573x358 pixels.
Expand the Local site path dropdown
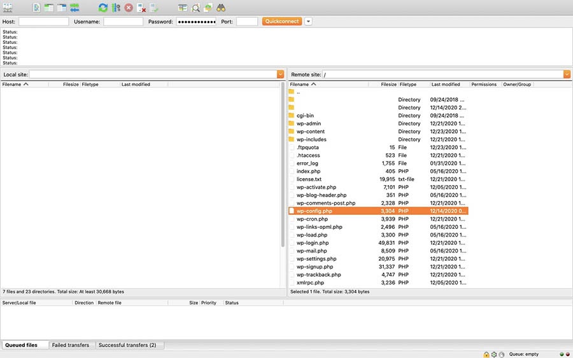[280, 74]
